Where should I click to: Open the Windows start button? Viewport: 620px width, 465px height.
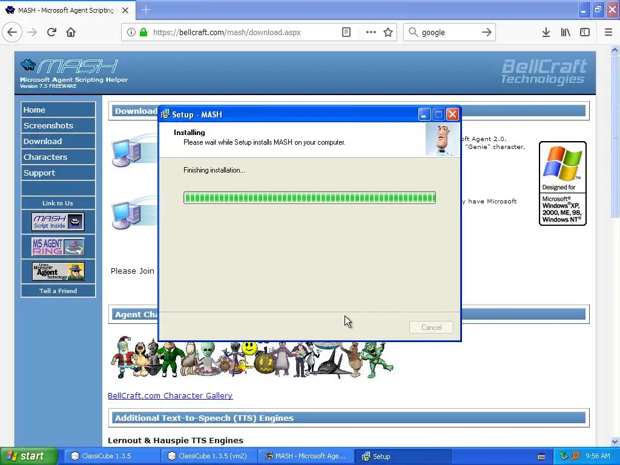pos(28,456)
